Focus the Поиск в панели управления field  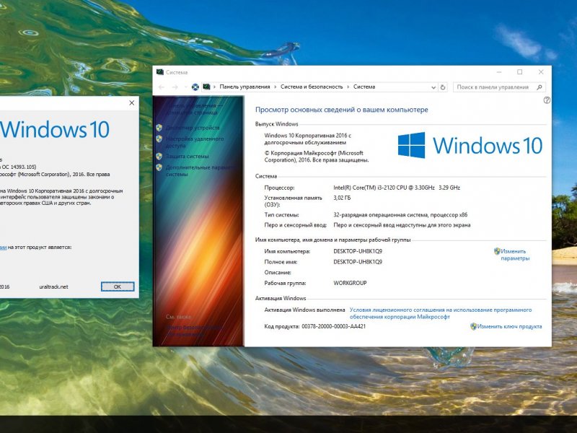(x=499, y=87)
